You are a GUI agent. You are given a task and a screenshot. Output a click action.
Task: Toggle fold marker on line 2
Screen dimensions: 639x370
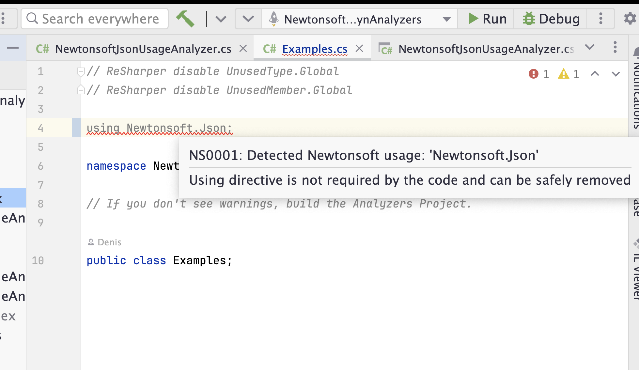81,90
